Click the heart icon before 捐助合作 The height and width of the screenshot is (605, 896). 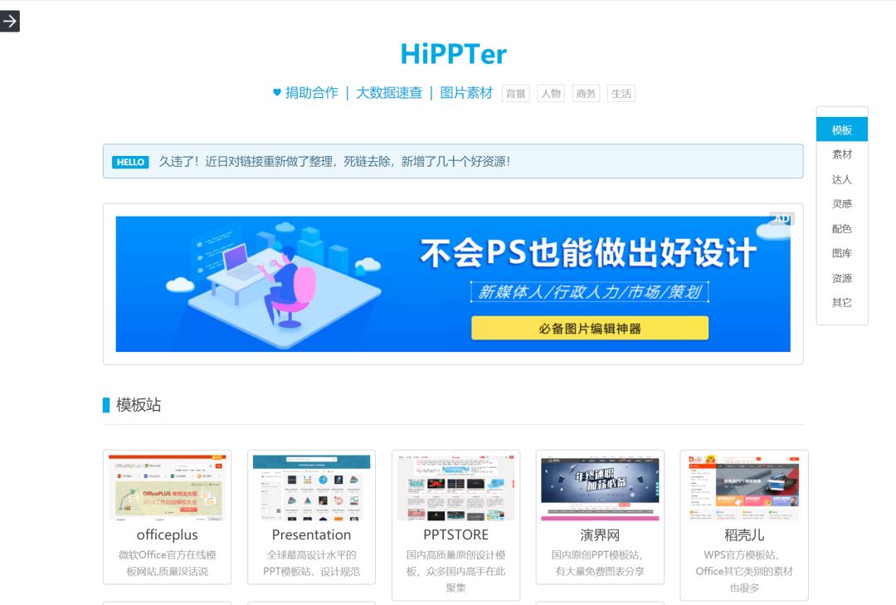[277, 92]
